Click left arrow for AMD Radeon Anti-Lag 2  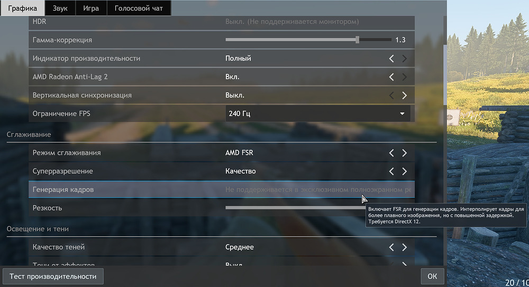point(391,77)
